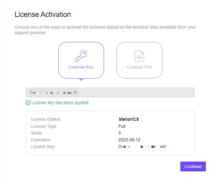Viewport: 220px width, 181px height.
Task: Click the masked license key value in details
Action: pyautogui.click(x=142, y=147)
